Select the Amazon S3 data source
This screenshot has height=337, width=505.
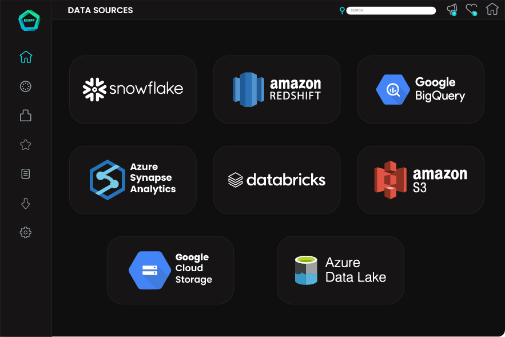pyautogui.click(x=420, y=180)
